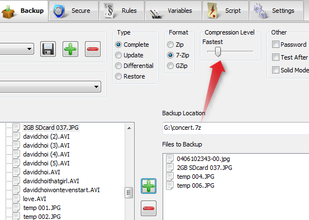The height and width of the screenshot is (220, 309).
Task: Choose GZip format
Action: [x=177, y=66]
